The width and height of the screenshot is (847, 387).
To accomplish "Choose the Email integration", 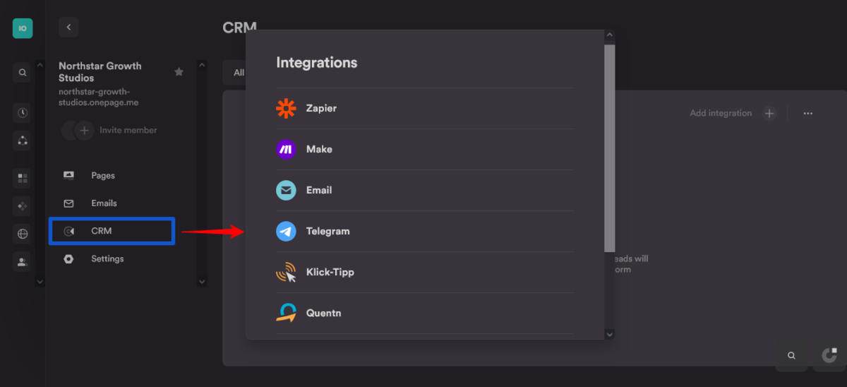I will [x=425, y=191].
